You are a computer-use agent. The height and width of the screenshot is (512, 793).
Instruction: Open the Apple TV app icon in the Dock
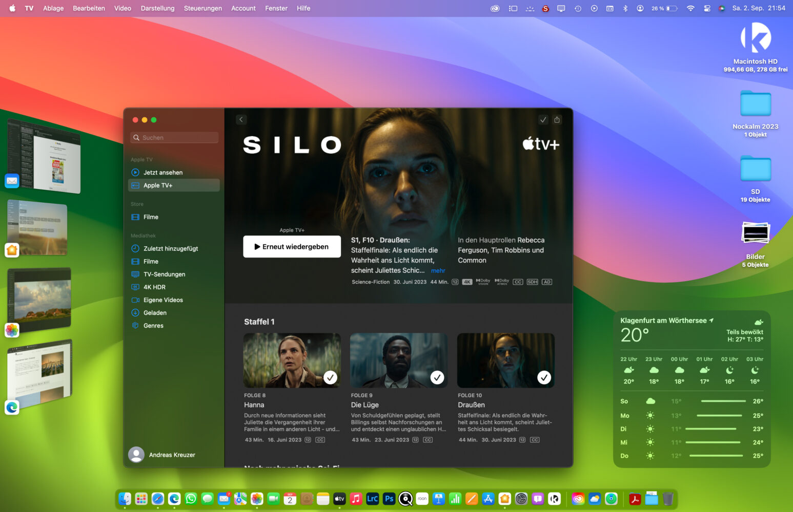(339, 499)
